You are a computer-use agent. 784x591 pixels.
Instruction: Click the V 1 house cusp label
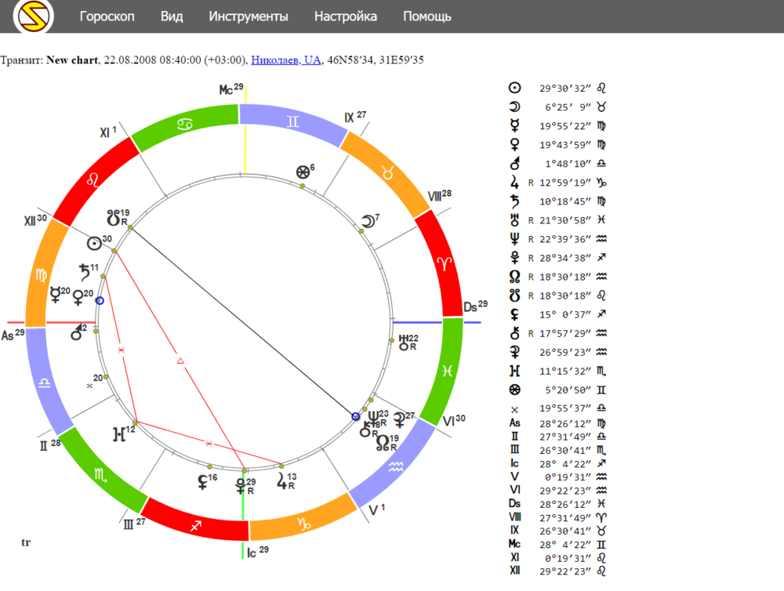click(x=377, y=510)
